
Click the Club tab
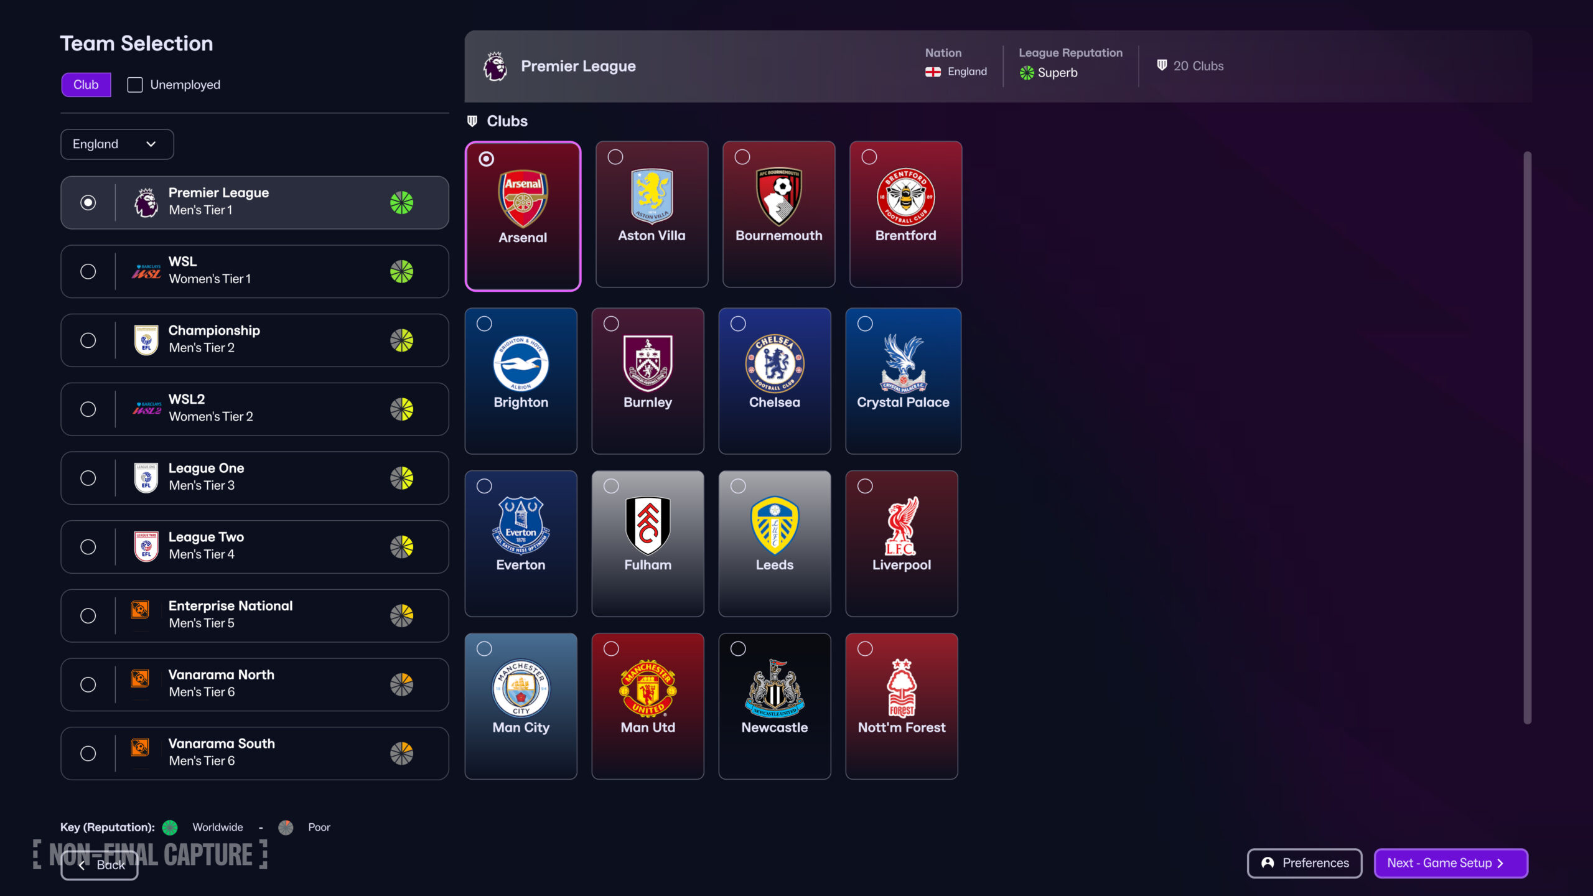coord(86,85)
